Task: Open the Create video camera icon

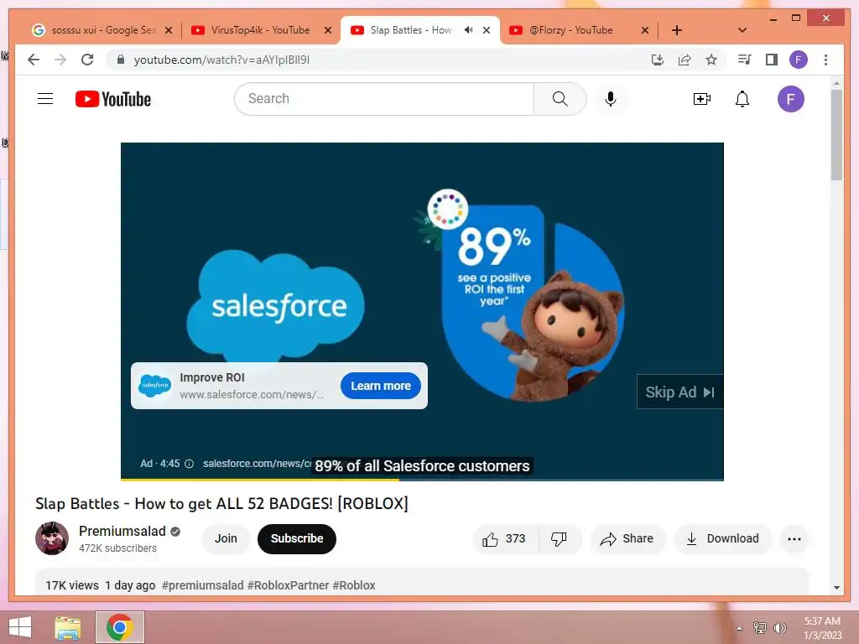Action: coord(702,99)
